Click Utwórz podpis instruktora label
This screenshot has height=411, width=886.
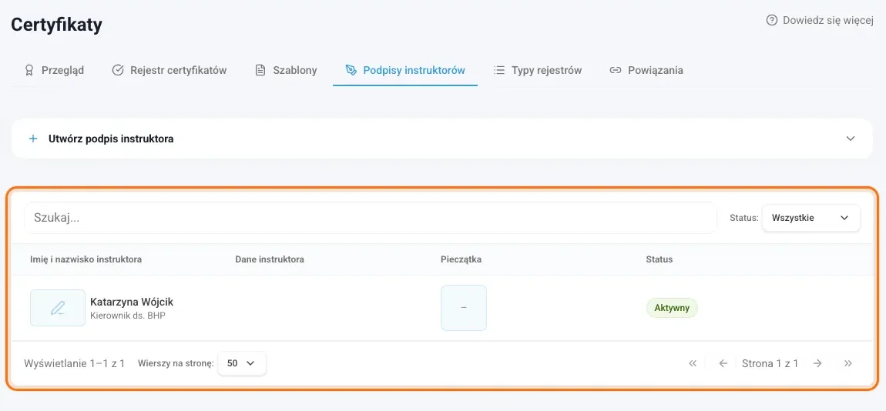tap(111, 139)
